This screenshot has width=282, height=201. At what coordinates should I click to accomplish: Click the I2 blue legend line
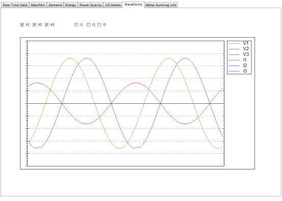pyautogui.click(x=234, y=66)
